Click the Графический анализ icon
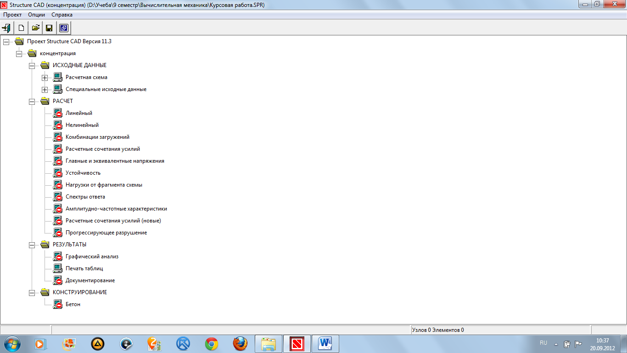 pos(57,256)
